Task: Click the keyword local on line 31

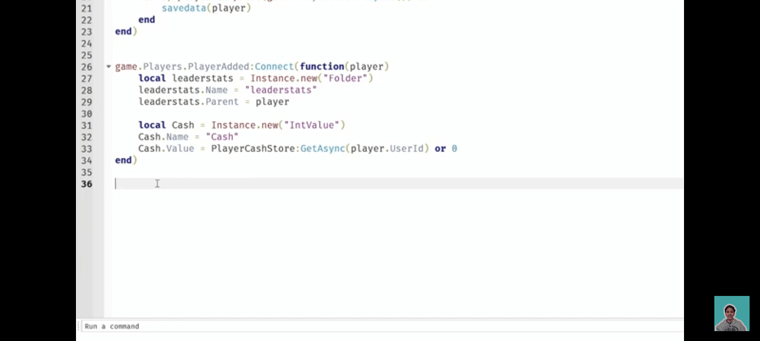Action: pos(151,125)
